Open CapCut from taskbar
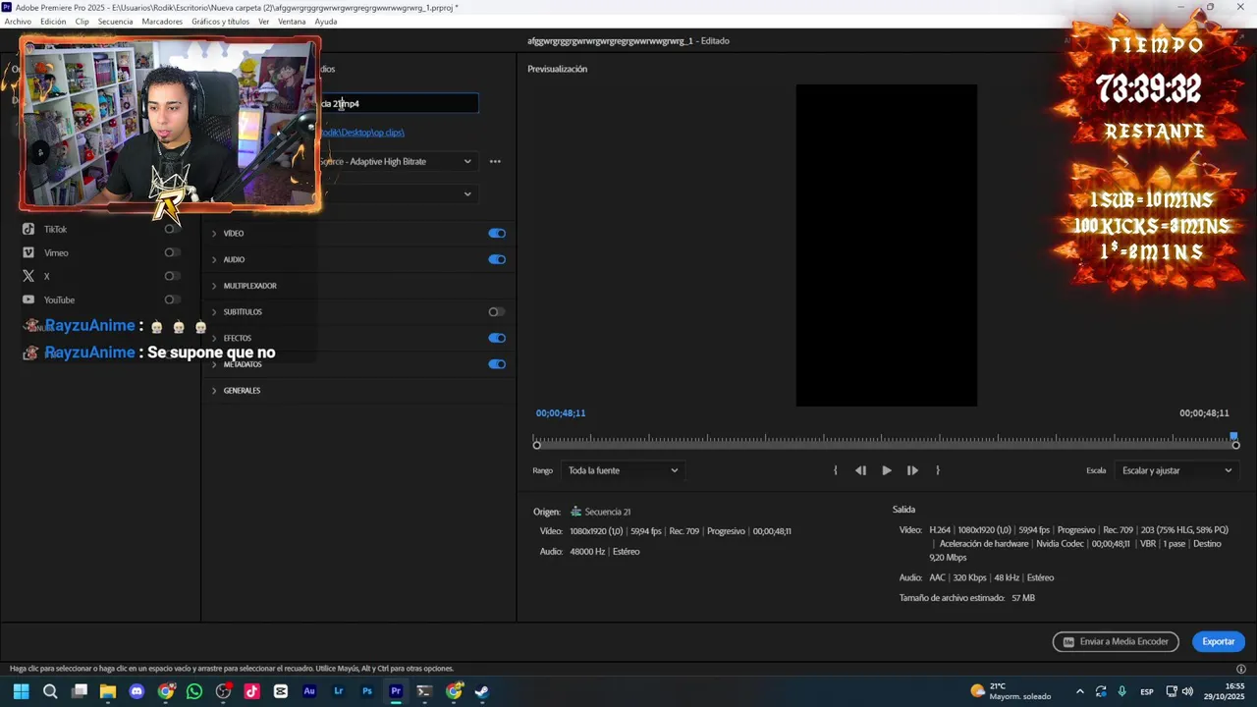 pyautogui.click(x=281, y=691)
